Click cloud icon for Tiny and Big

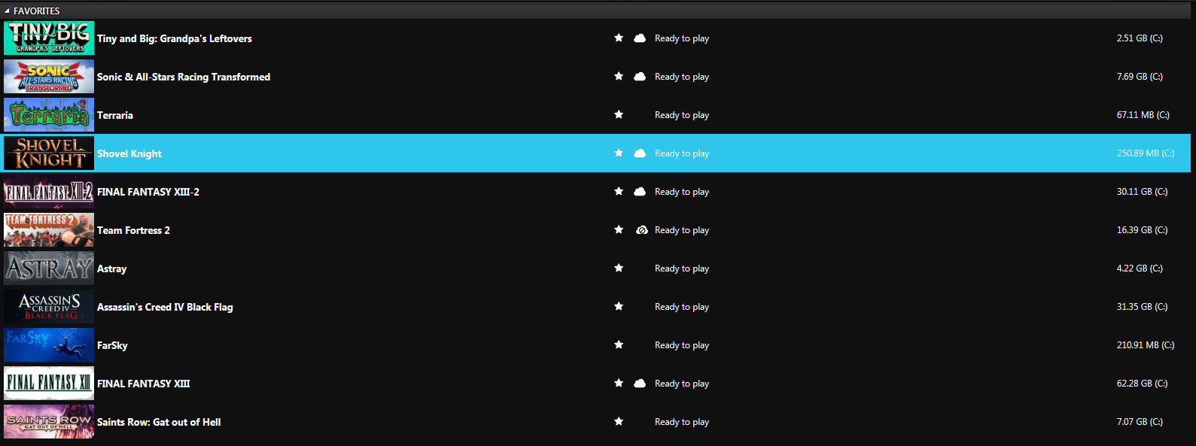click(x=640, y=38)
